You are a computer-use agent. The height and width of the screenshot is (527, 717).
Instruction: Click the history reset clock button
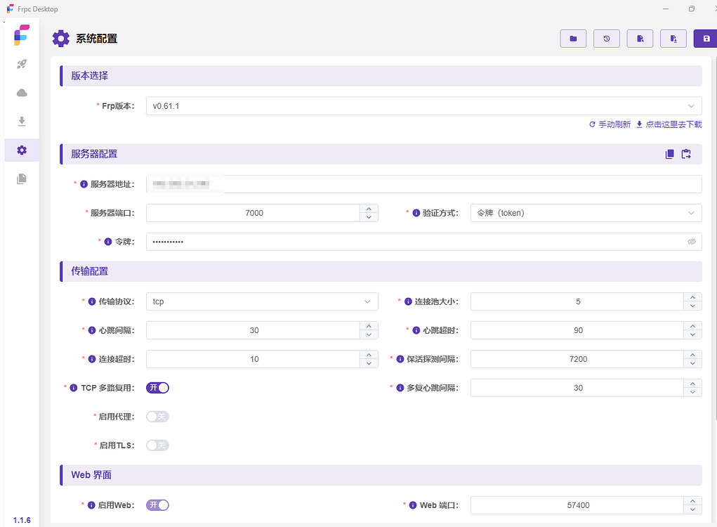point(606,39)
